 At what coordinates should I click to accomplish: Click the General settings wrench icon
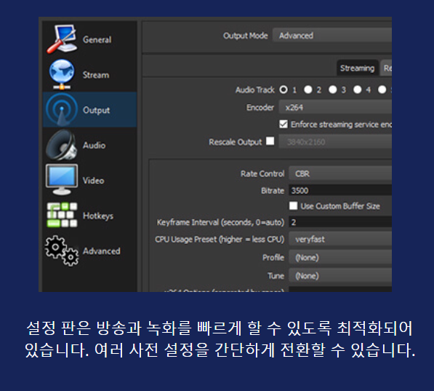(x=62, y=39)
